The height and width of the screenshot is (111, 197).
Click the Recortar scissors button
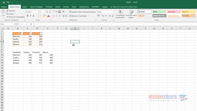point(11,11)
